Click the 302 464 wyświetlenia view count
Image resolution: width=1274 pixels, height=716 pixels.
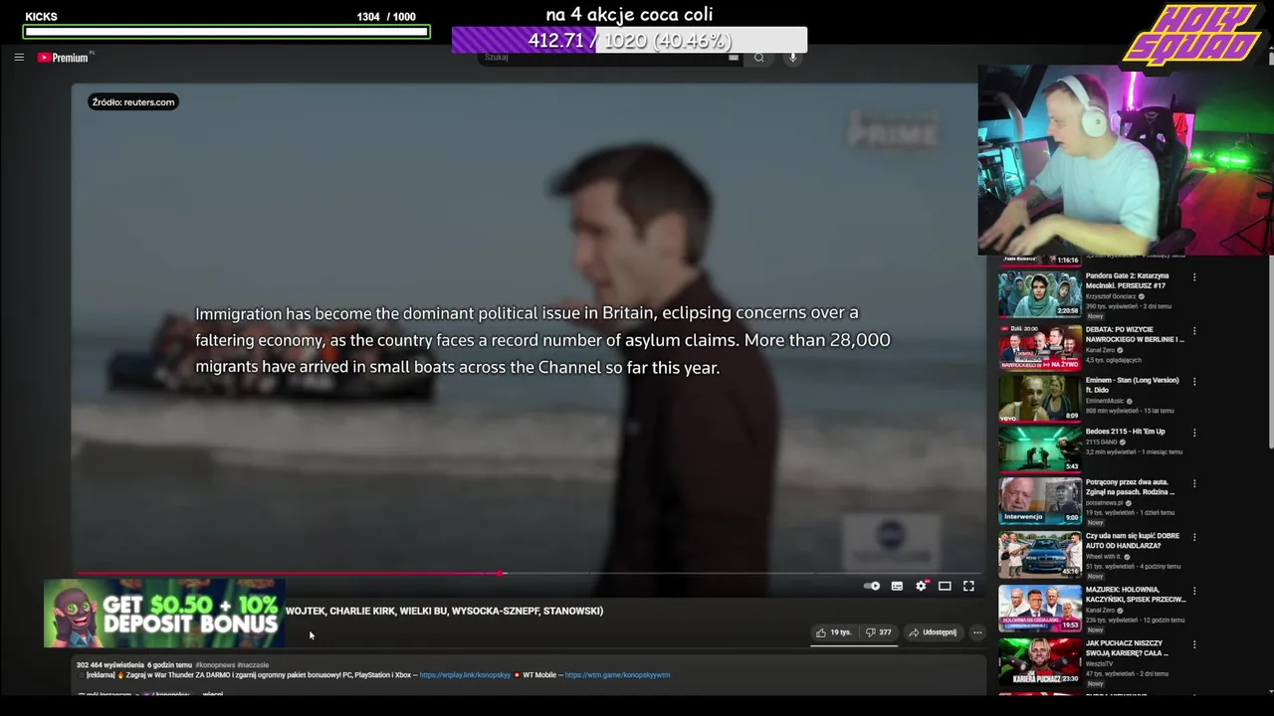point(110,664)
